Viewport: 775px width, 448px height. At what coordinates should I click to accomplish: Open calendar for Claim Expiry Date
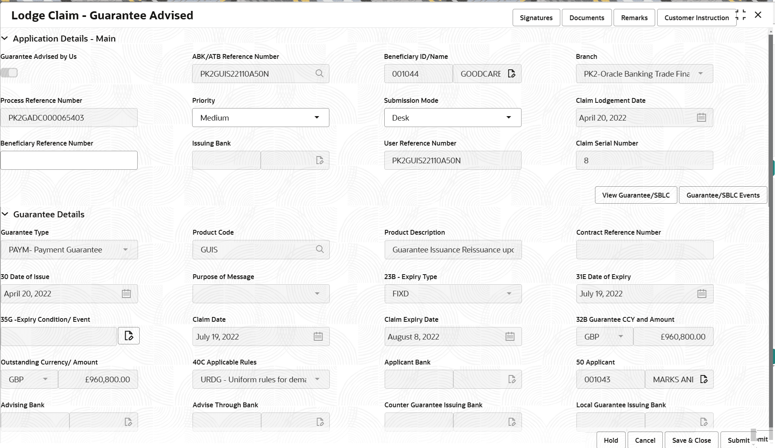coord(510,336)
